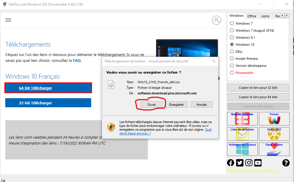Click software.download.prss.microsoft.com source text
The width and height of the screenshot is (294, 182).
(x=167, y=93)
